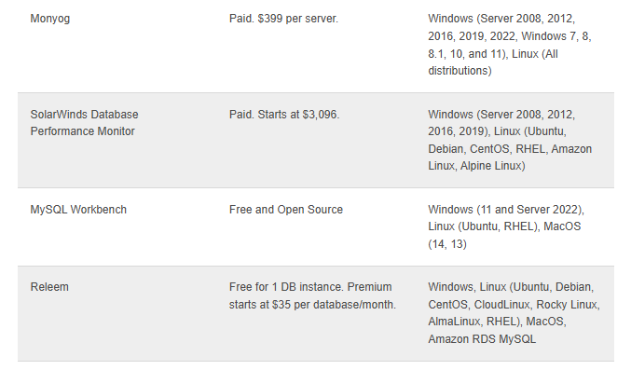This screenshot has width=631, height=384.
Task: Click 'Debian, CentOS, RHEL, Amazon' line
Action: 510,149
